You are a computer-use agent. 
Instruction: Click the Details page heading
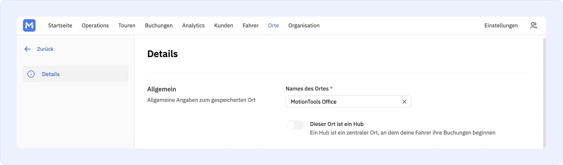162,54
